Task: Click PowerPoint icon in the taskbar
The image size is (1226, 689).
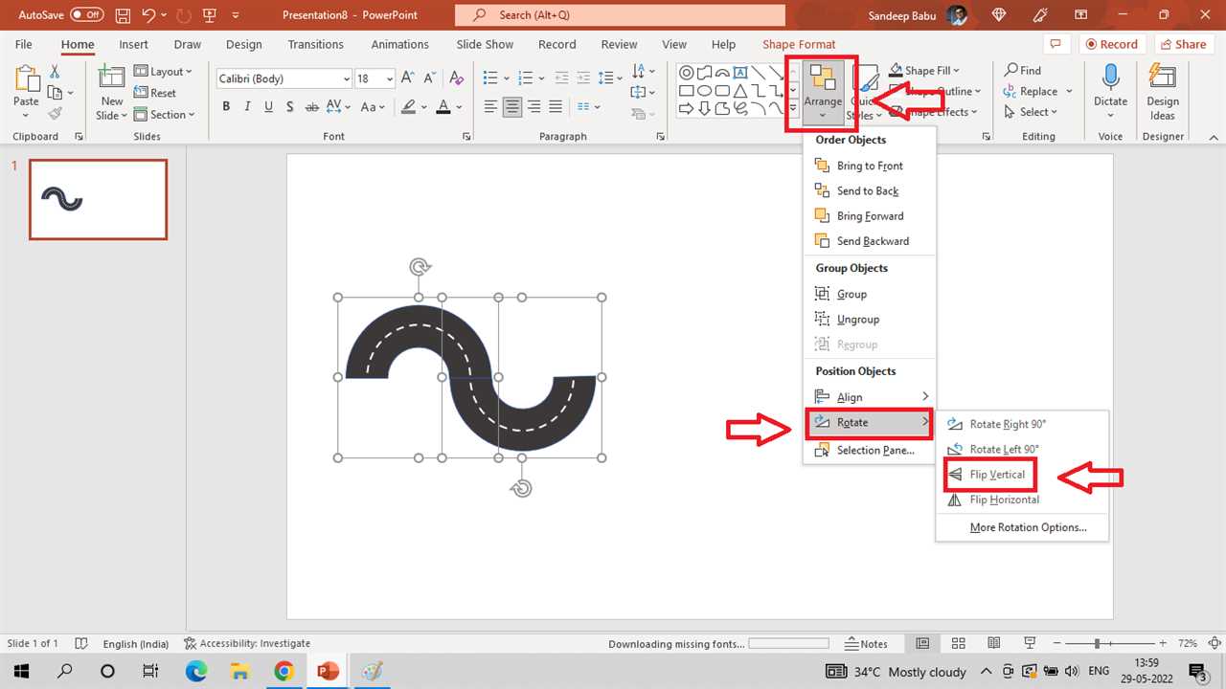Action: pos(328,671)
